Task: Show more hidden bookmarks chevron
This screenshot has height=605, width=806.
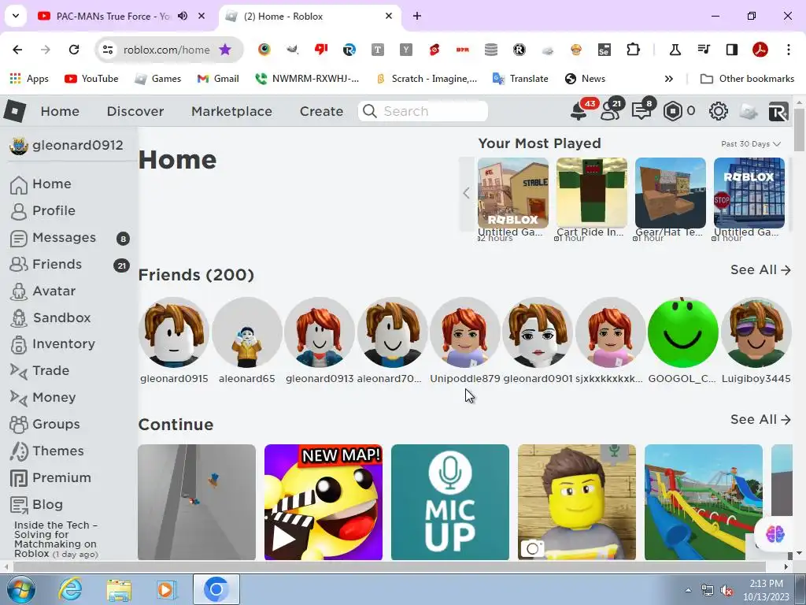Action: coord(669,79)
